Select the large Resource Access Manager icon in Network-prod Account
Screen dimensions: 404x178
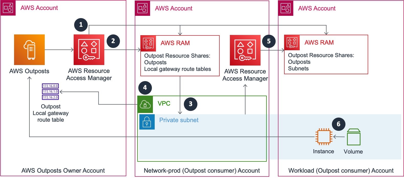[x=245, y=50]
